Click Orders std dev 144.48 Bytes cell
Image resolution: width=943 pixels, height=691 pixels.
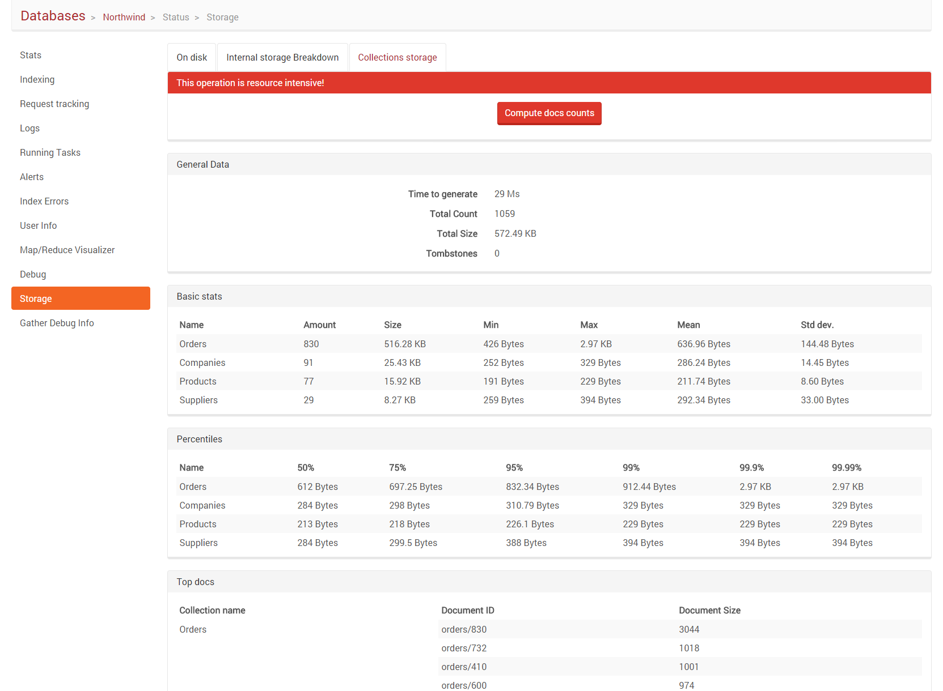(827, 344)
